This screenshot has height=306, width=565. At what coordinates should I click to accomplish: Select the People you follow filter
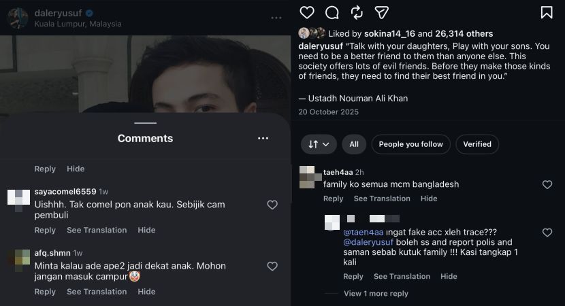pos(410,144)
